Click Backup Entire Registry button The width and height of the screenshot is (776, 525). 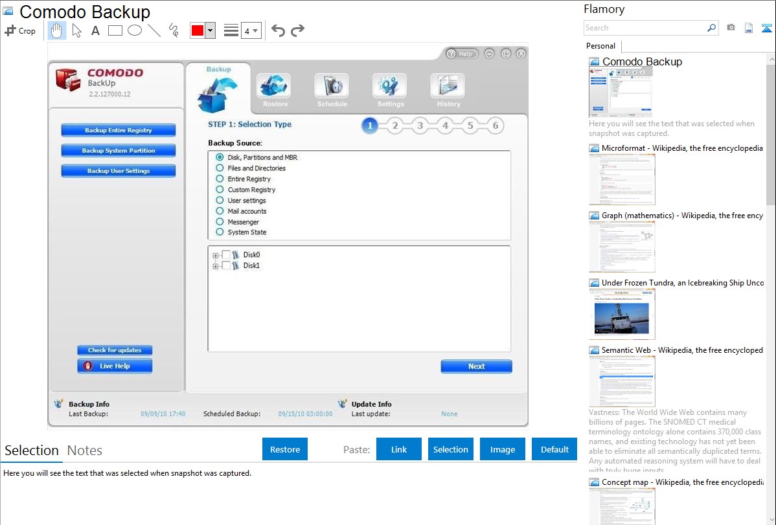119,130
